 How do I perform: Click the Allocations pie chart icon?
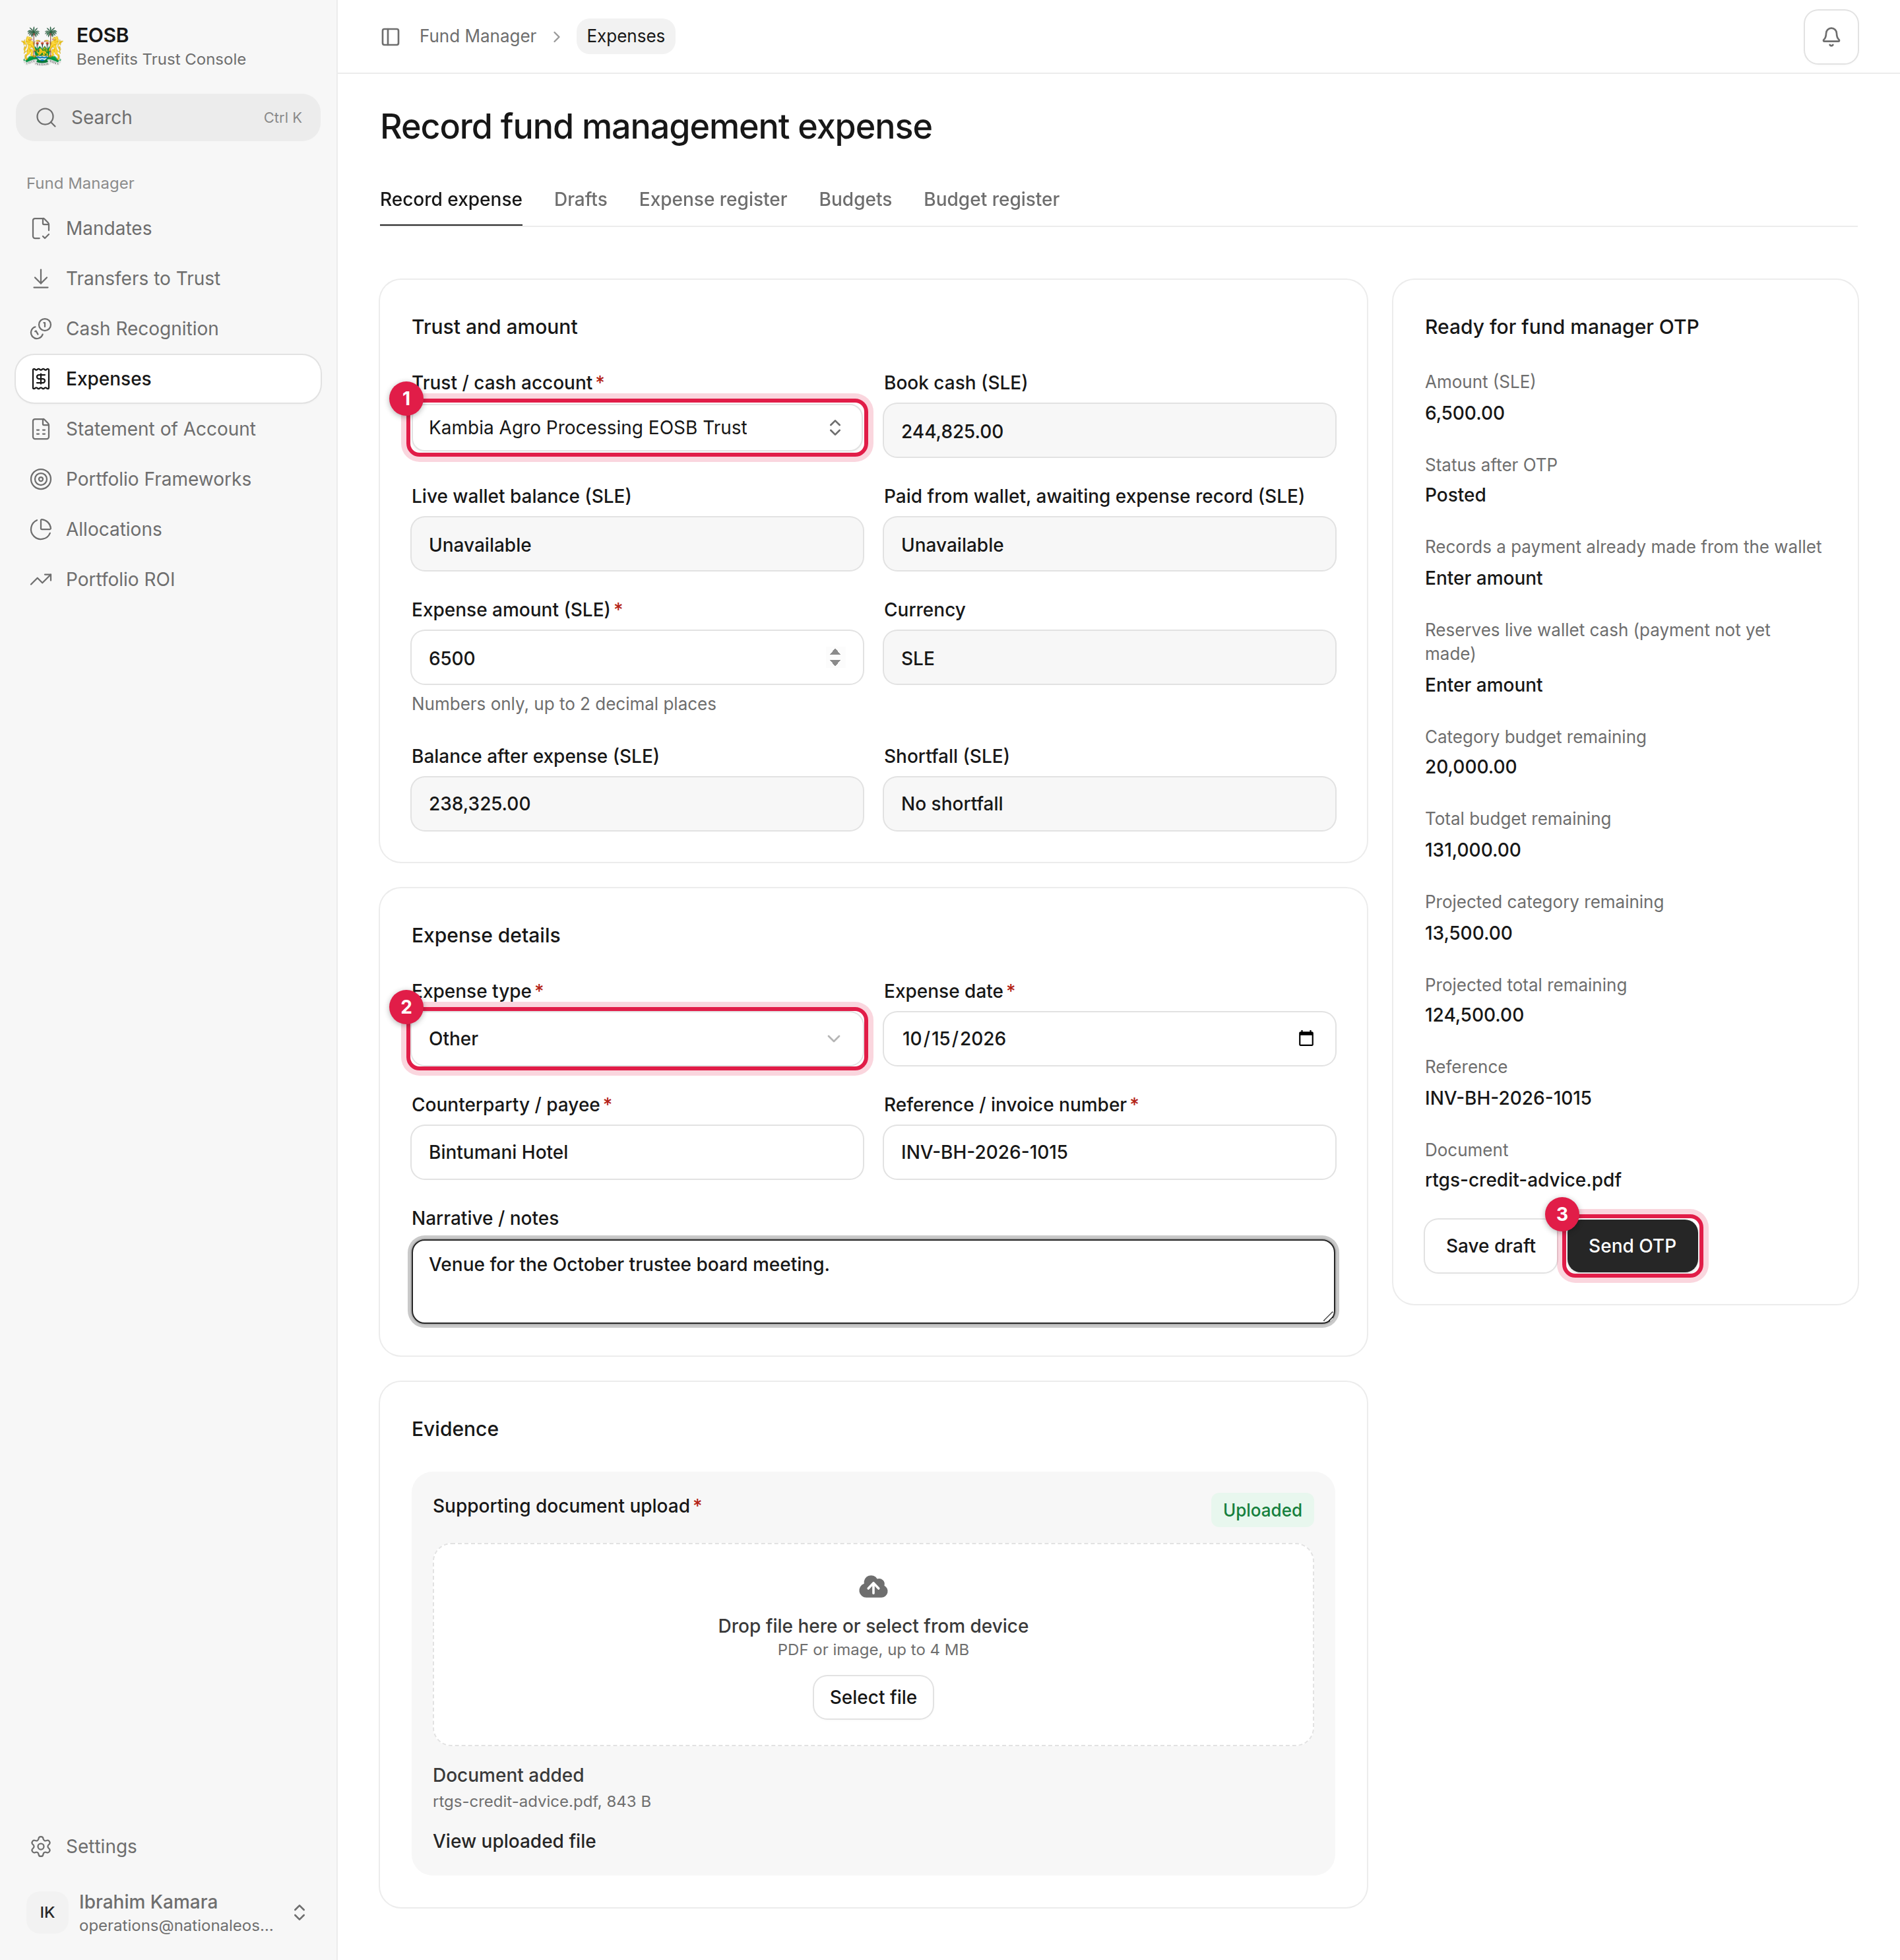click(x=41, y=529)
